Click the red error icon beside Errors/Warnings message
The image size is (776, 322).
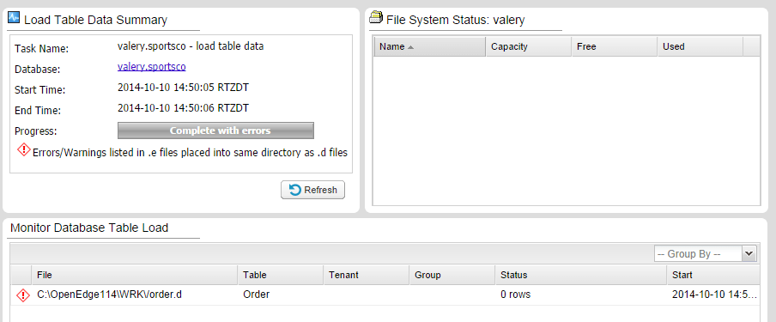[24, 150]
